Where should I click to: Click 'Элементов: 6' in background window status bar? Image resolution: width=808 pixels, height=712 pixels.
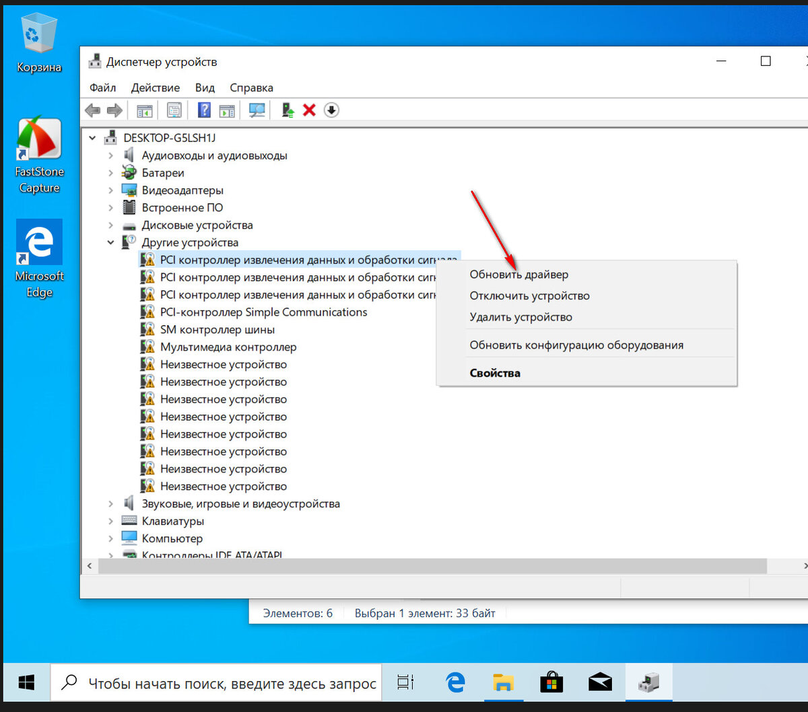click(298, 613)
